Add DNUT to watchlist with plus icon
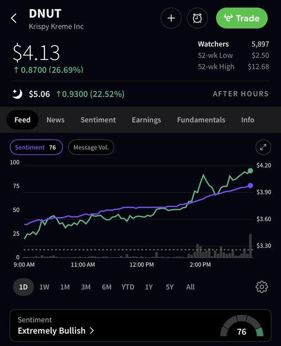 pos(171,18)
